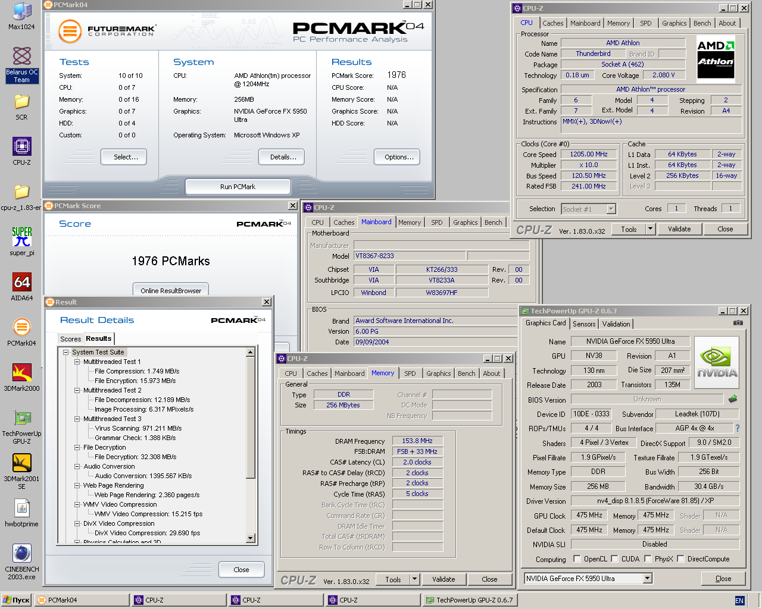Click Tools button in CPU-Z Memory window
The width and height of the screenshot is (762, 609).
pyautogui.click(x=393, y=579)
